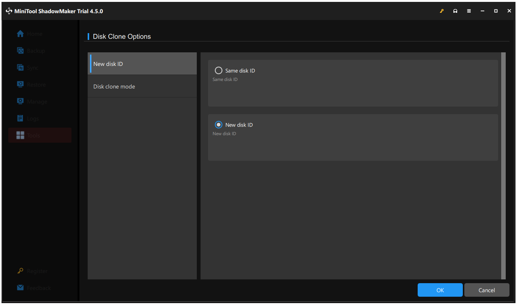Image resolution: width=517 pixels, height=305 pixels.
Task: Go to the Backup section icon
Action: click(20, 51)
